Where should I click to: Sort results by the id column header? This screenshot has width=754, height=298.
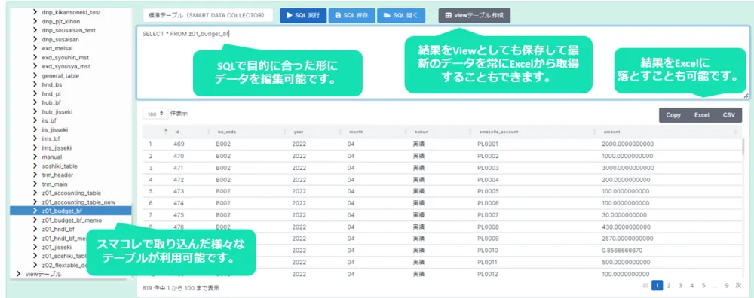point(191,132)
